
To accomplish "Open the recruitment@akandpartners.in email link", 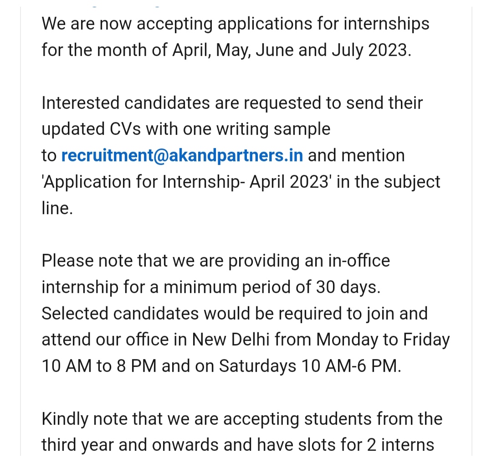I will point(182,155).
